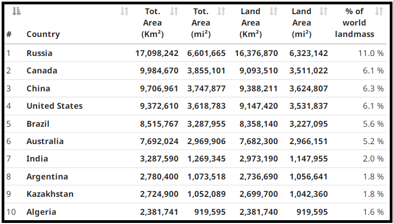
Task: Select United States land area 3,531,837 mi²
Action: [309, 106]
